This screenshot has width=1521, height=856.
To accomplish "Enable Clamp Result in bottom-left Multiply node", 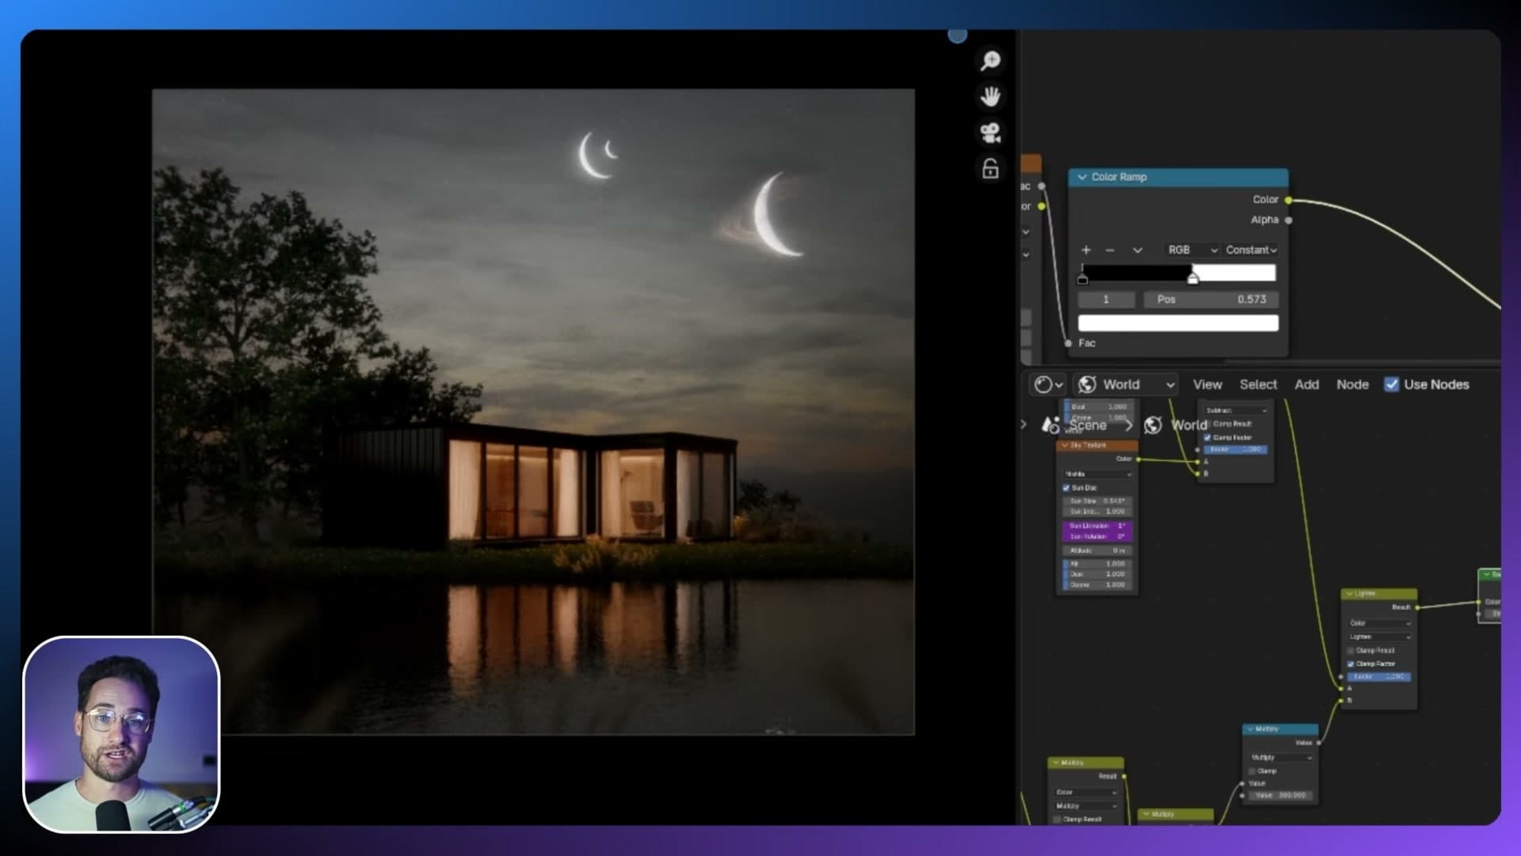I will [x=1058, y=819].
